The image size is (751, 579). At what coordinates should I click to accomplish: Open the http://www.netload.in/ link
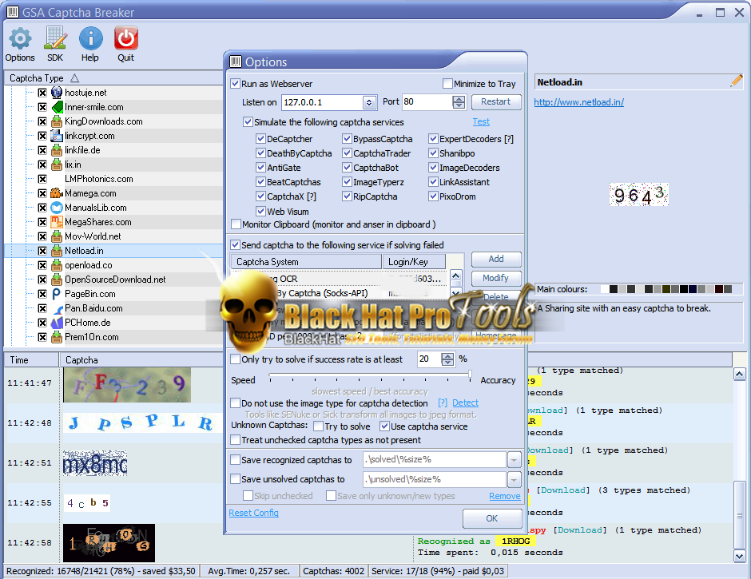click(x=578, y=102)
